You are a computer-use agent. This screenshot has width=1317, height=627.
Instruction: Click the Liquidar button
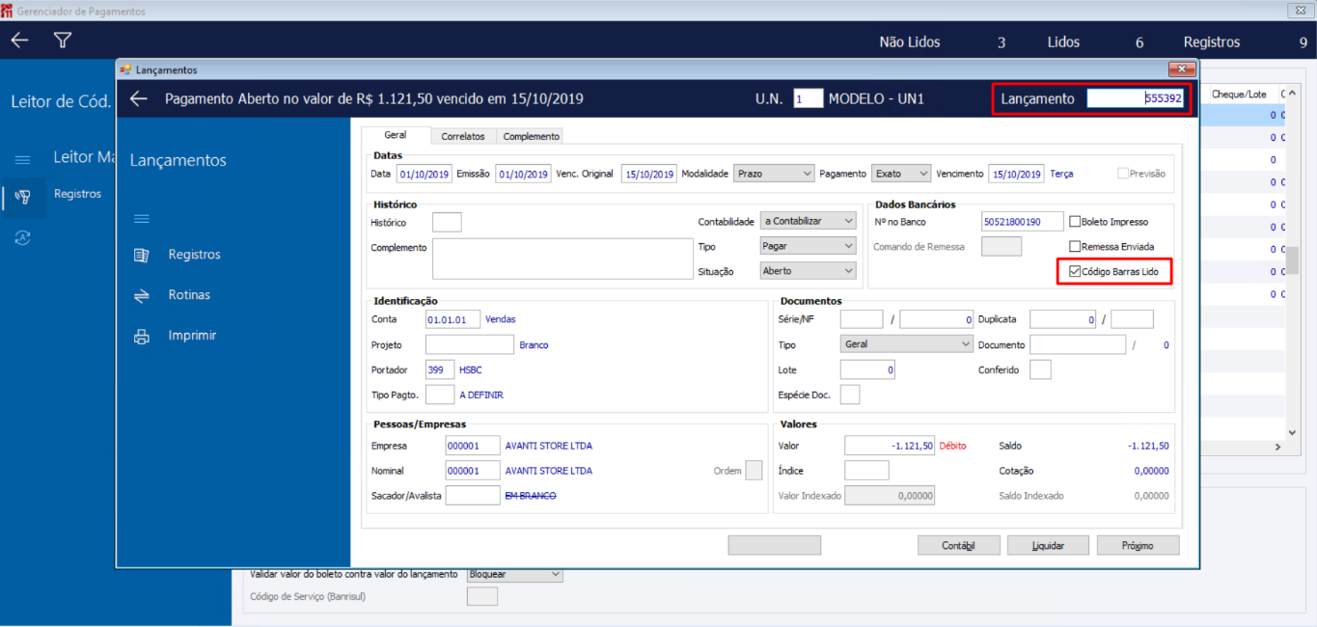[1047, 545]
